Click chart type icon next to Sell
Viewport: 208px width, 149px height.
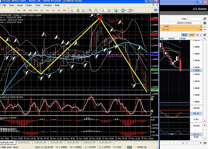coord(198,35)
